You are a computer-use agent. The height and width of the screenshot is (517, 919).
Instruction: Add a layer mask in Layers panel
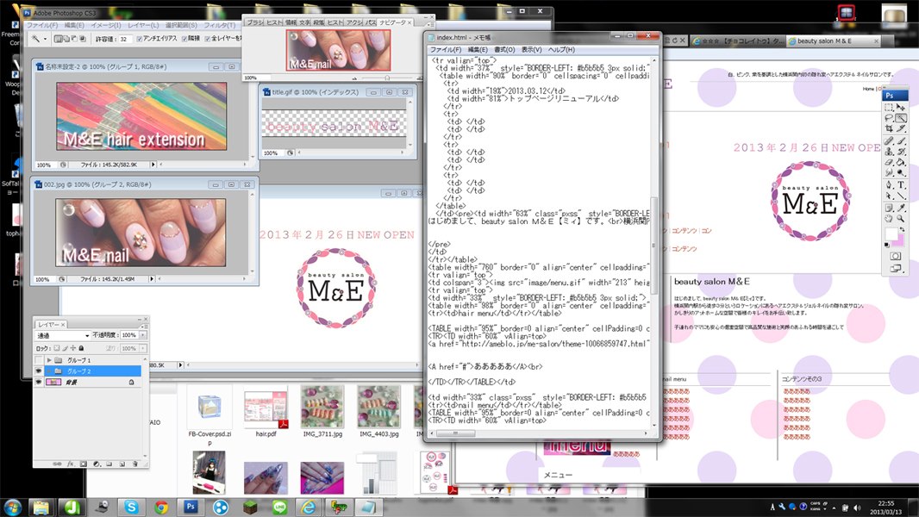pos(84,464)
